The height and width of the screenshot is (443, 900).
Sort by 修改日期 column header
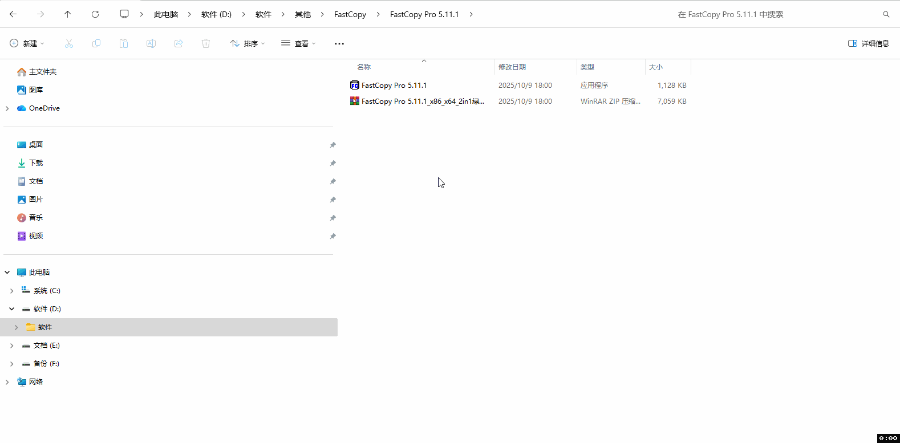point(512,67)
